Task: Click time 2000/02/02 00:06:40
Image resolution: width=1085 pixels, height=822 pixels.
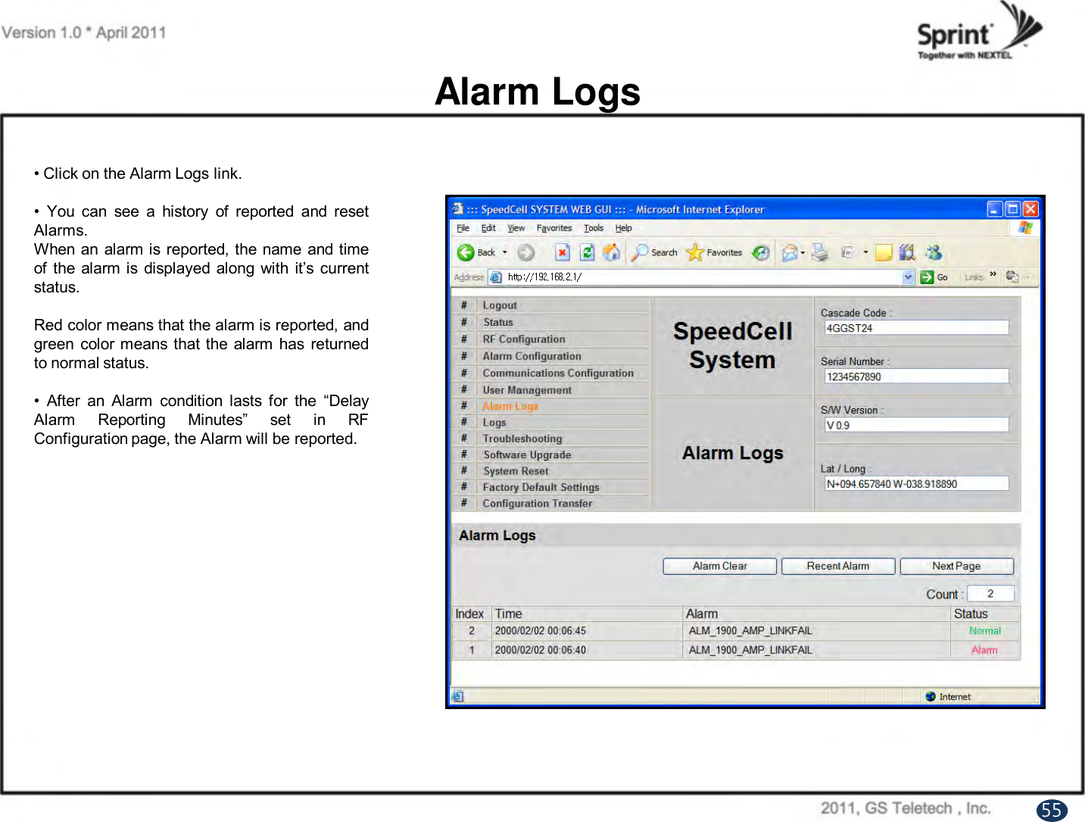Action: (x=540, y=650)
